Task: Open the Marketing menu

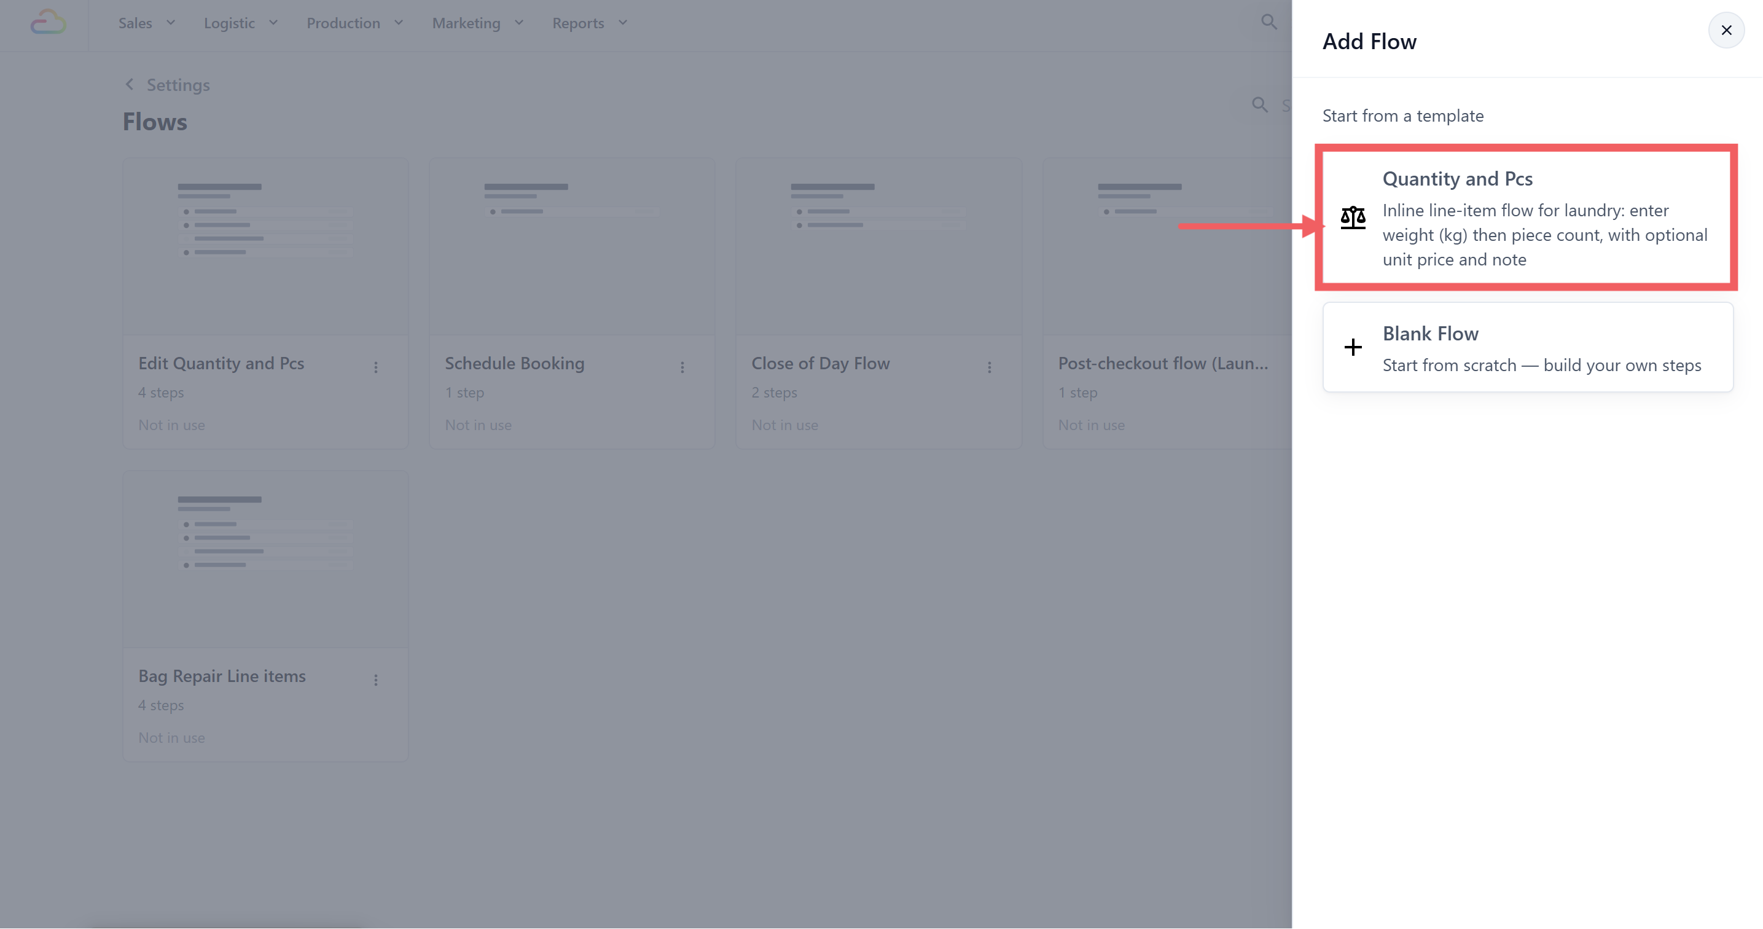Action: click(479, 23)
